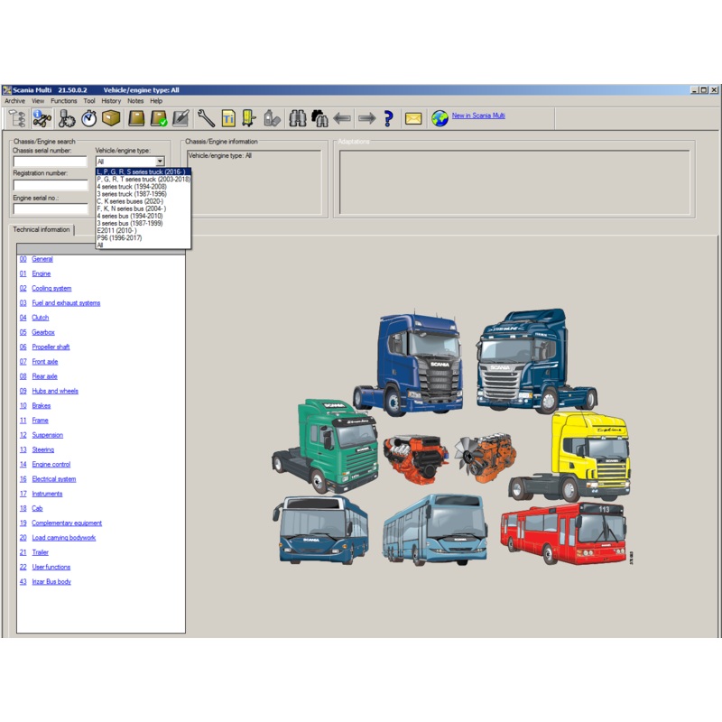Click the book with green checkmark icon

(159, 119)
